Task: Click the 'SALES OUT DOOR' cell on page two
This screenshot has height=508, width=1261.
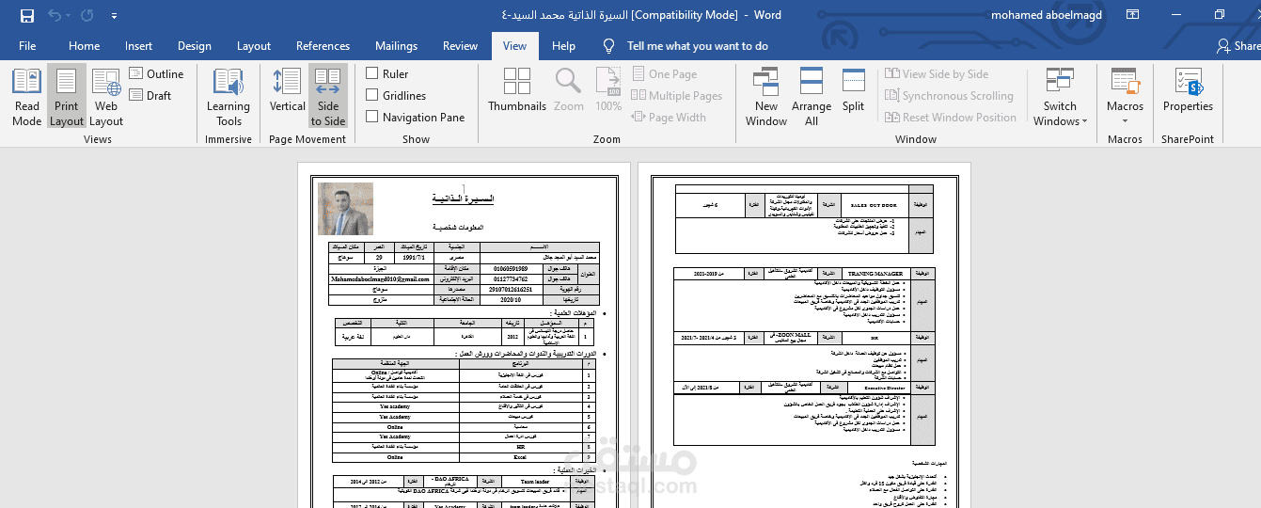Action: [874, 204]
